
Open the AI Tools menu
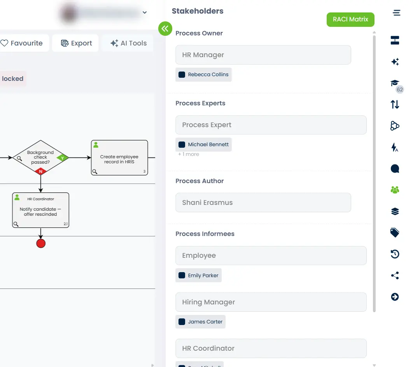(128, 43)
